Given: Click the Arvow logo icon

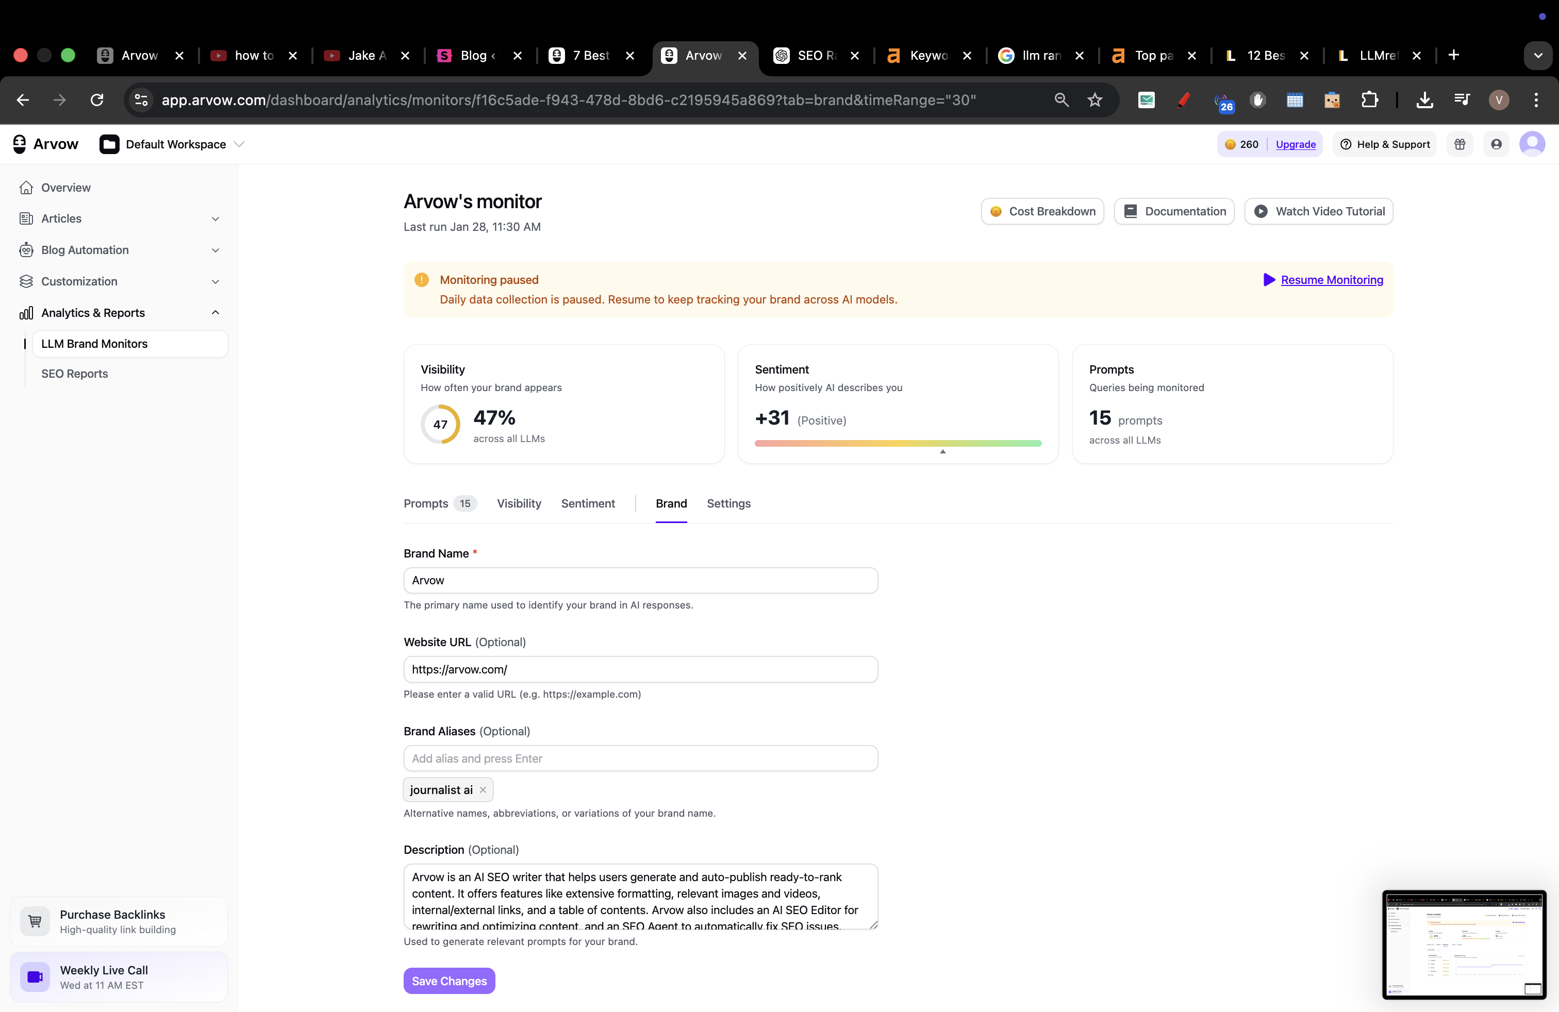Looking at the screenshot, I should click(20, 144).
